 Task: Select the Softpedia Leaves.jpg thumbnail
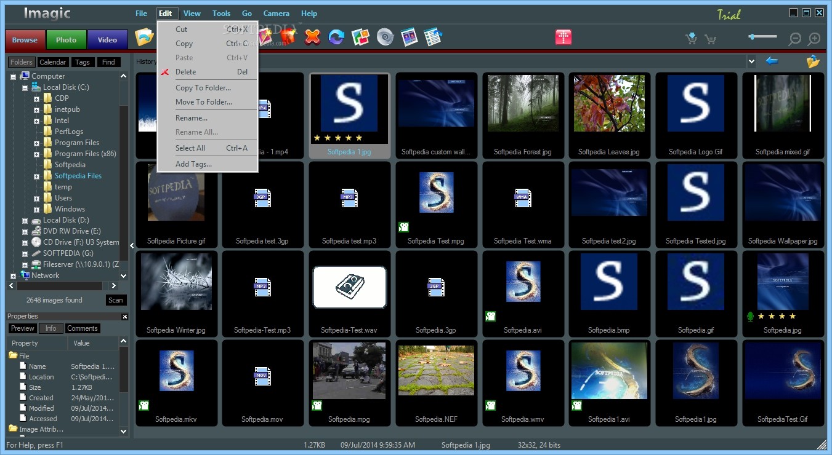[609, 116]
